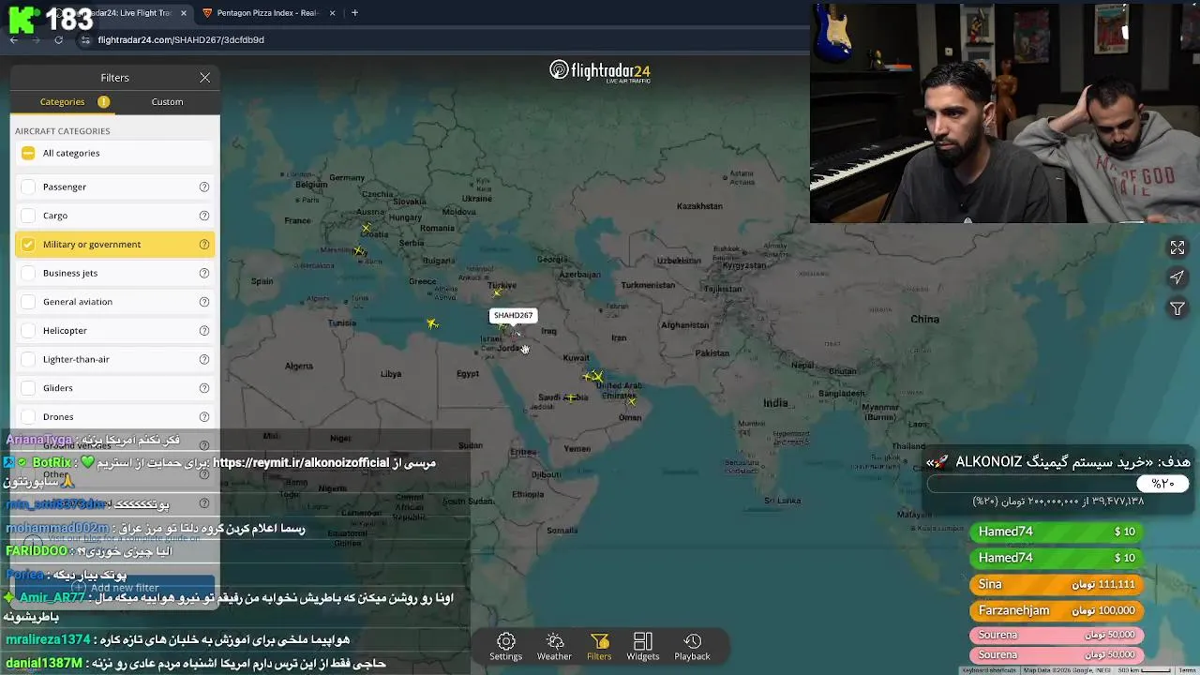
Task: Open reymit.ir link in chat
Action: click(300, 462)
